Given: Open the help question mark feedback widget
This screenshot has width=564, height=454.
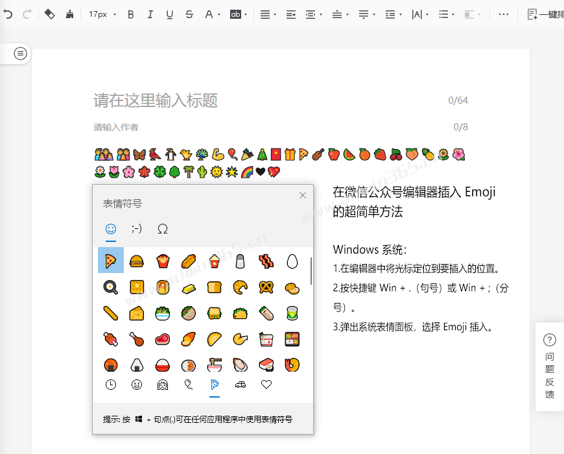Looking at the screenshot, I should (549, 340).
